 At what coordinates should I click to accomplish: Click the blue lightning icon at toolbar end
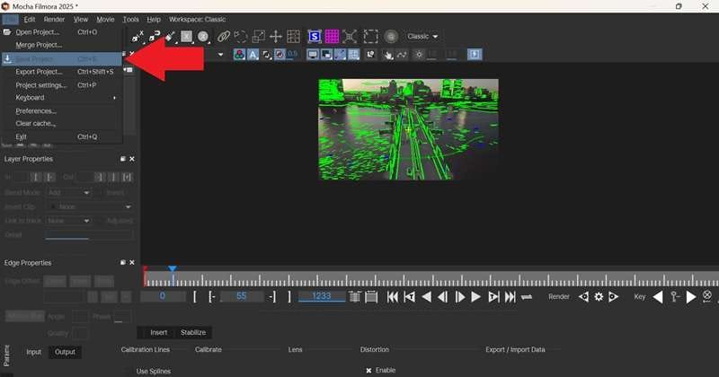475,55
